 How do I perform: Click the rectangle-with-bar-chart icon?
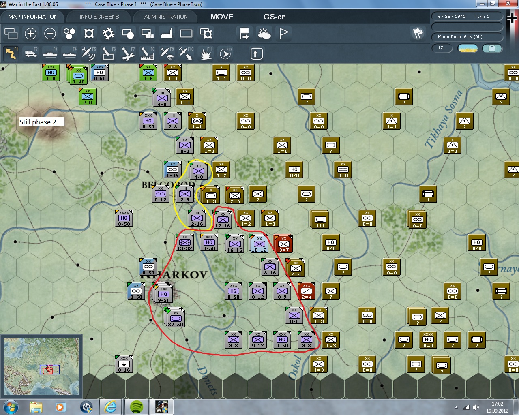pyautogui.click(x=147, y=33)
